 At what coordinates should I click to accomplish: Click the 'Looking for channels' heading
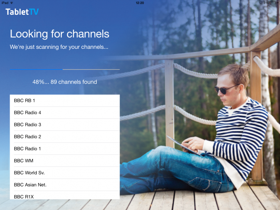pos(60,34)
